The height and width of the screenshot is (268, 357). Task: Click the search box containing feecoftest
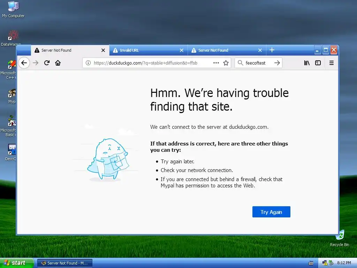(x=258, y=63)
